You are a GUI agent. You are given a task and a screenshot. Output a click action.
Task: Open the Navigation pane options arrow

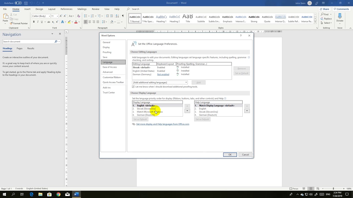coord(52,34)
